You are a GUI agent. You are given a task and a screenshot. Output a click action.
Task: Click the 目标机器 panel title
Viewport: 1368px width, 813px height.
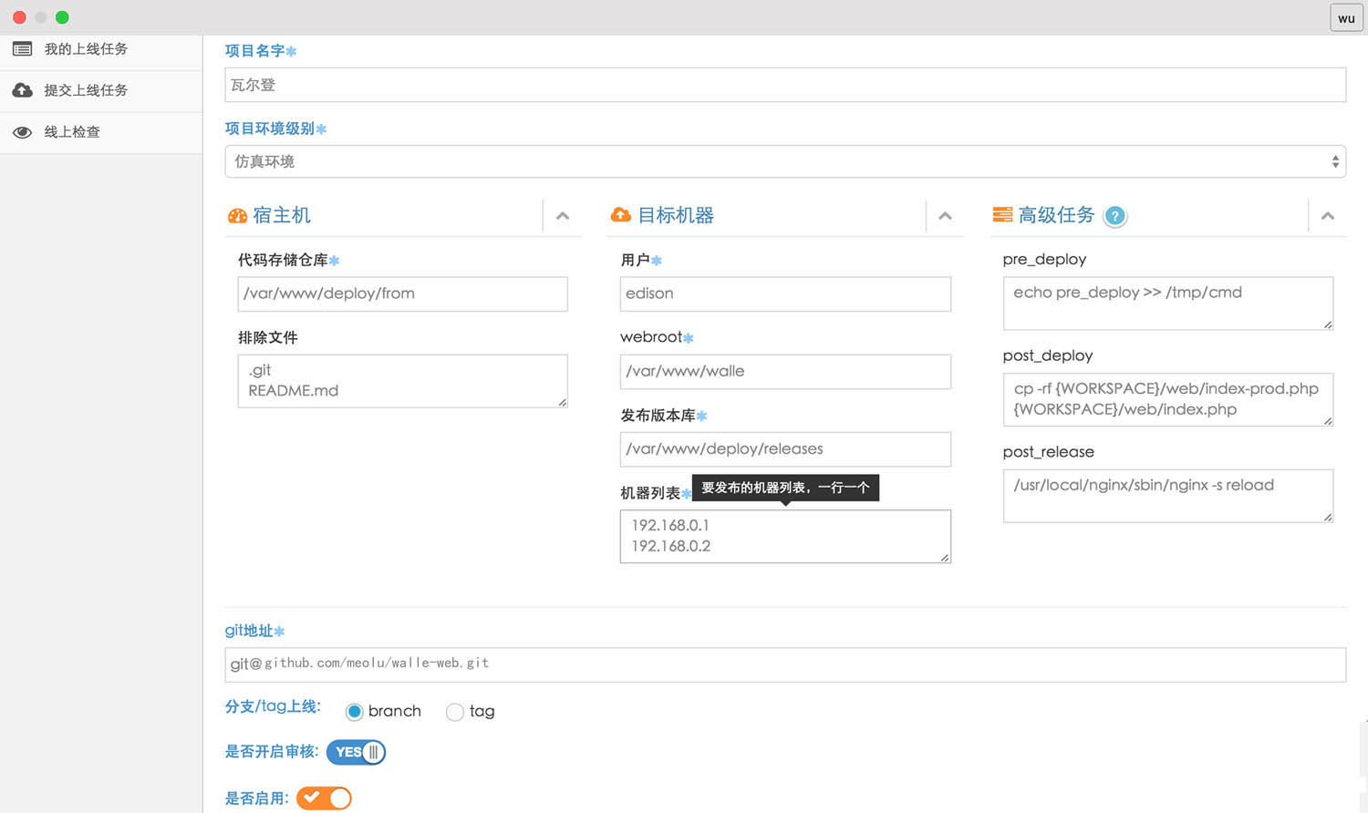(x=676, y=215)
